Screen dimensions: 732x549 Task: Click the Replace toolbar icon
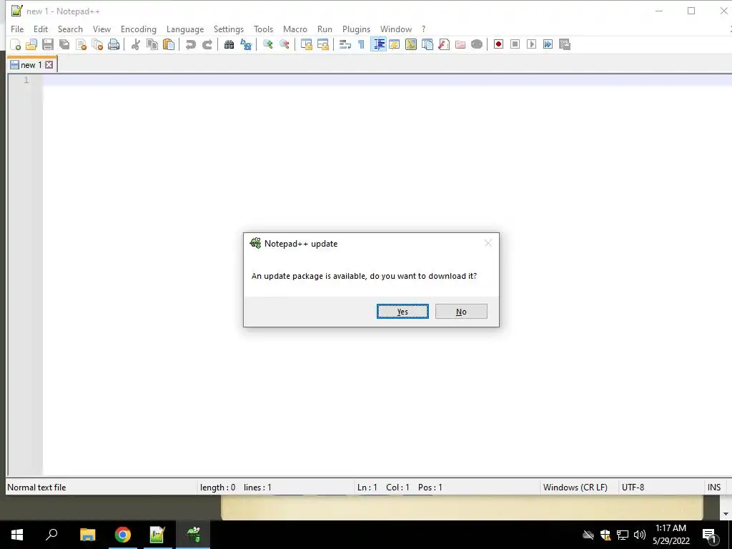click(x=246, y=44)
